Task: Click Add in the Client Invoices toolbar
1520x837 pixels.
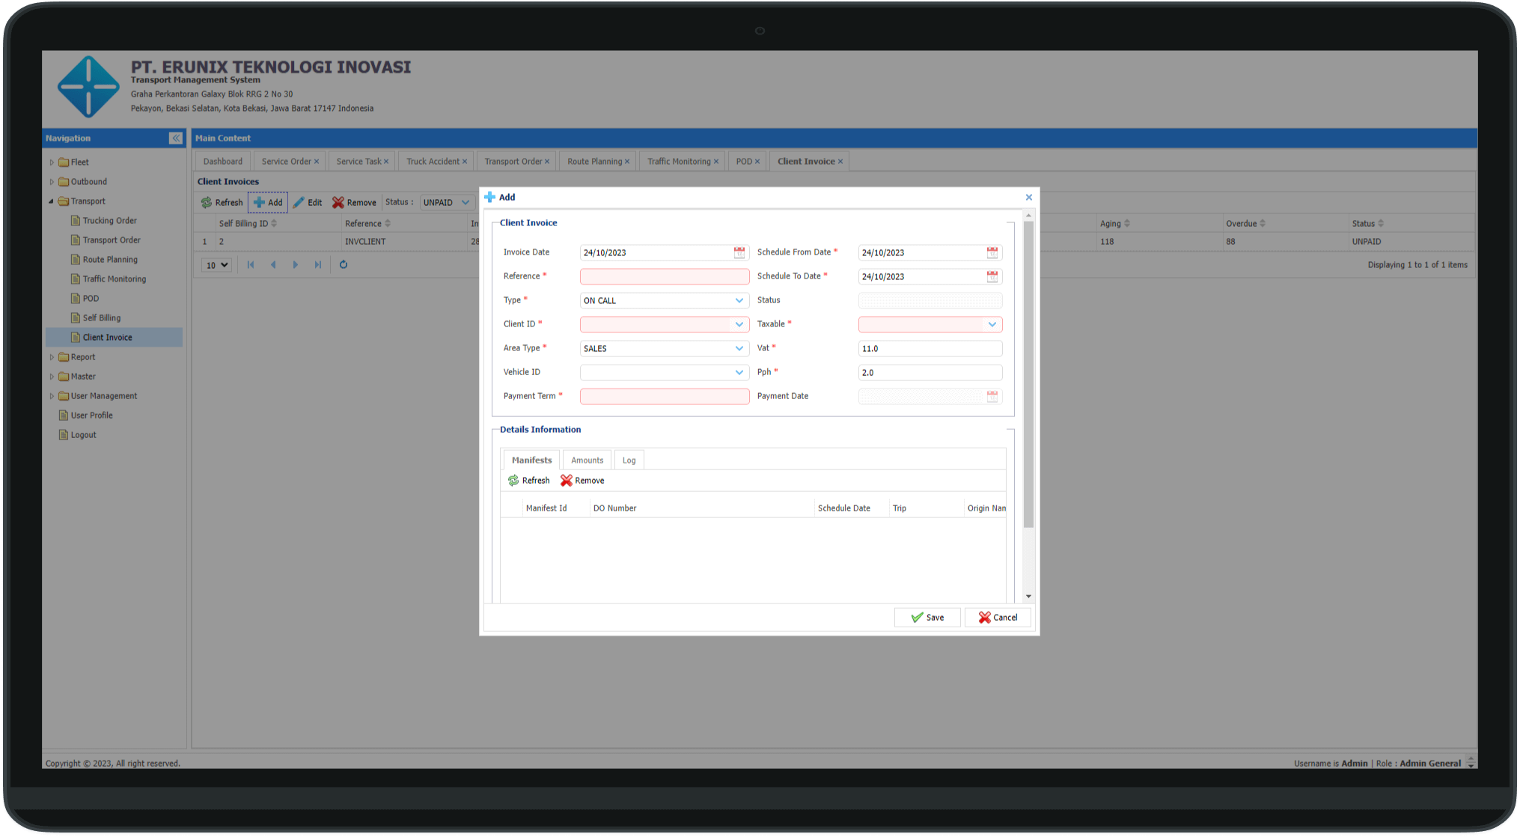Action: point(268,203)
